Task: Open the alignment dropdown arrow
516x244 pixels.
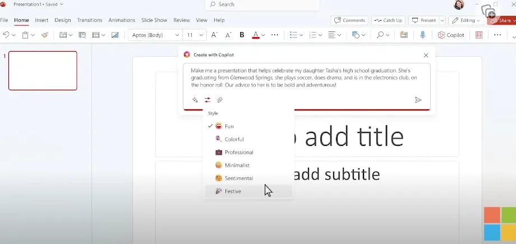Action: coord(339,35)
